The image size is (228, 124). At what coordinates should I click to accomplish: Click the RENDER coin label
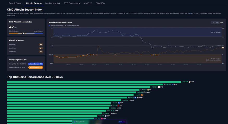click(x=114, y=113)
